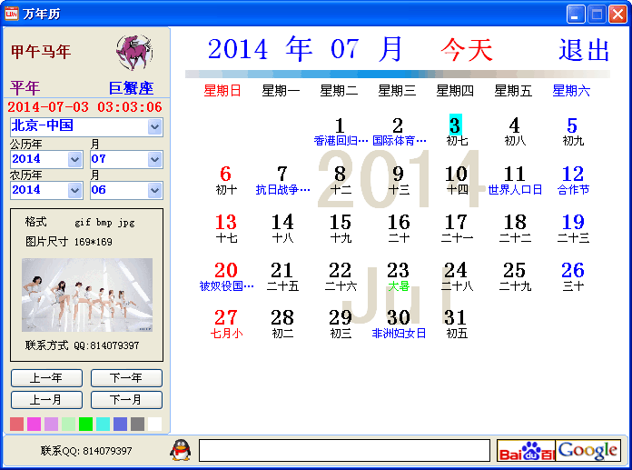This screenshot has height=470, width=632.
Task: Select July 1 香港回归 date
Action: [x=341, y=131]
